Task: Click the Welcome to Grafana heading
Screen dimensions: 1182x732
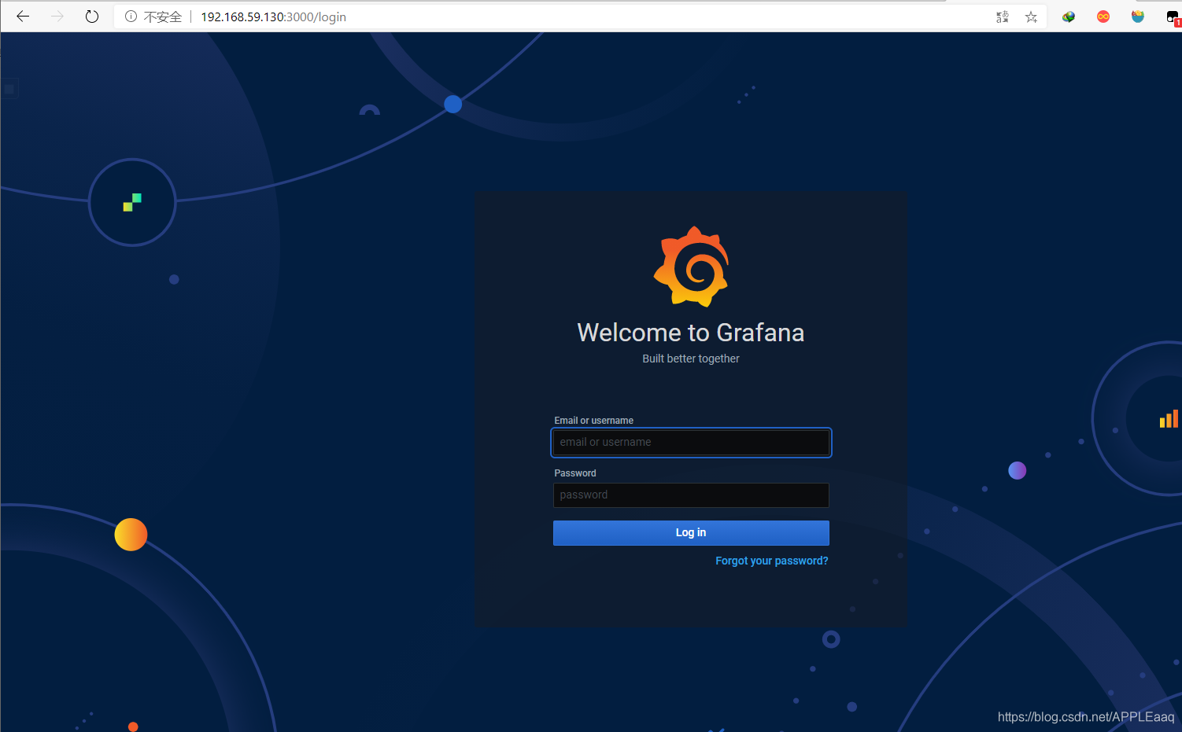Action: click(x=691, y=333)
